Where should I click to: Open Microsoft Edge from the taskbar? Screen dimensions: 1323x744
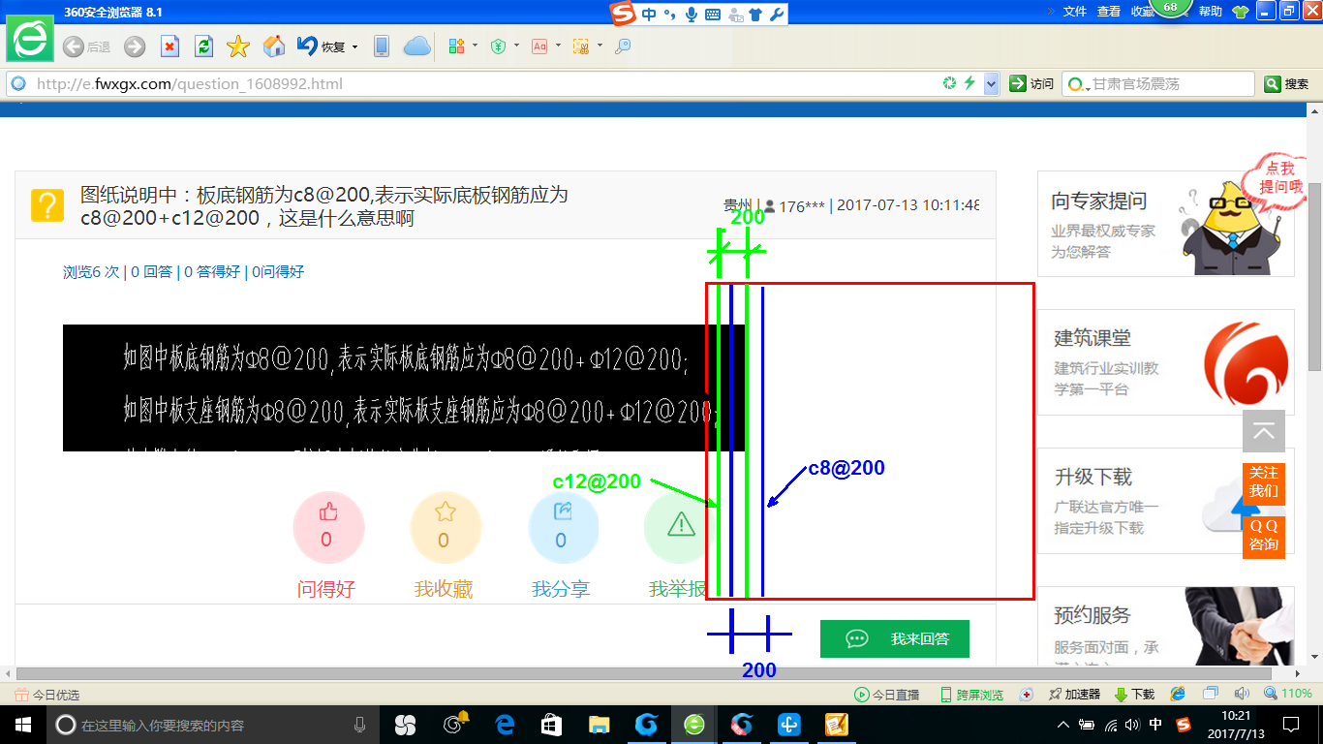pyautogui.click(x=504, y=725)
